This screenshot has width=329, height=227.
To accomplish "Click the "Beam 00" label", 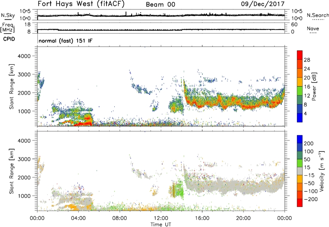I will point(160,5).
